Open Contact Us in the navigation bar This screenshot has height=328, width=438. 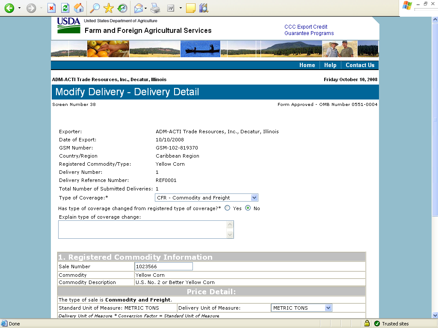[360, 65]
